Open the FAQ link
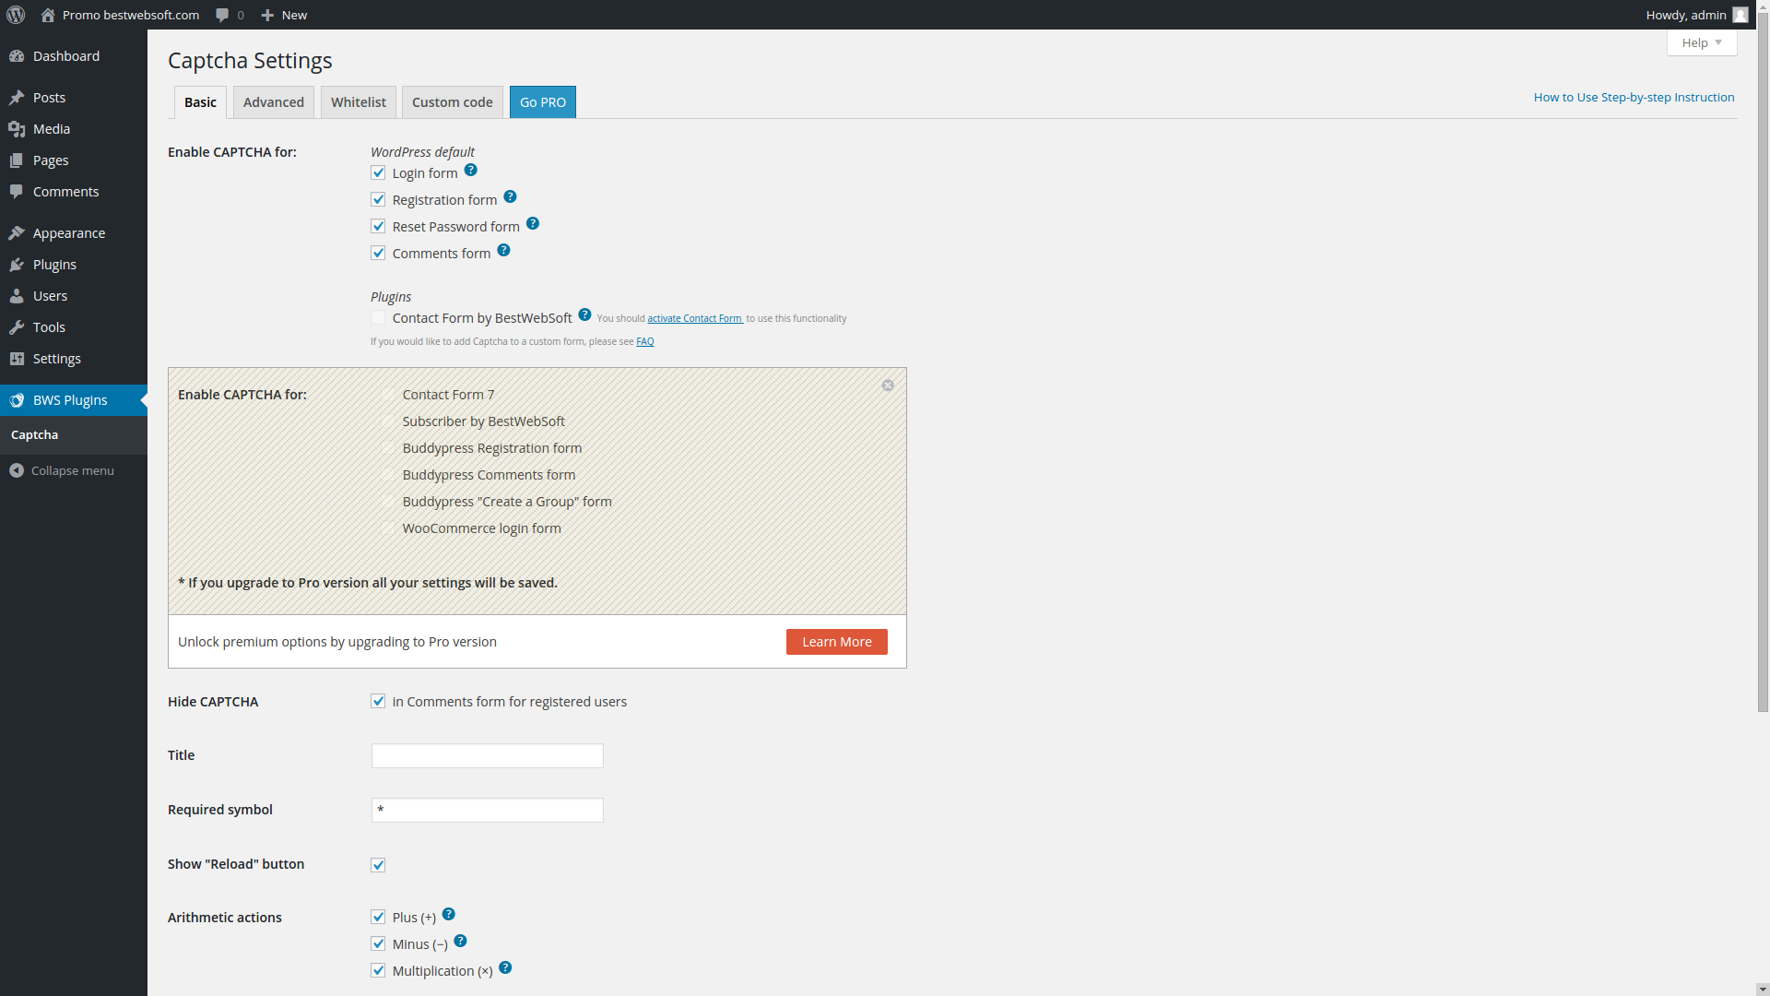1770x996 pixels. point(645,341)
